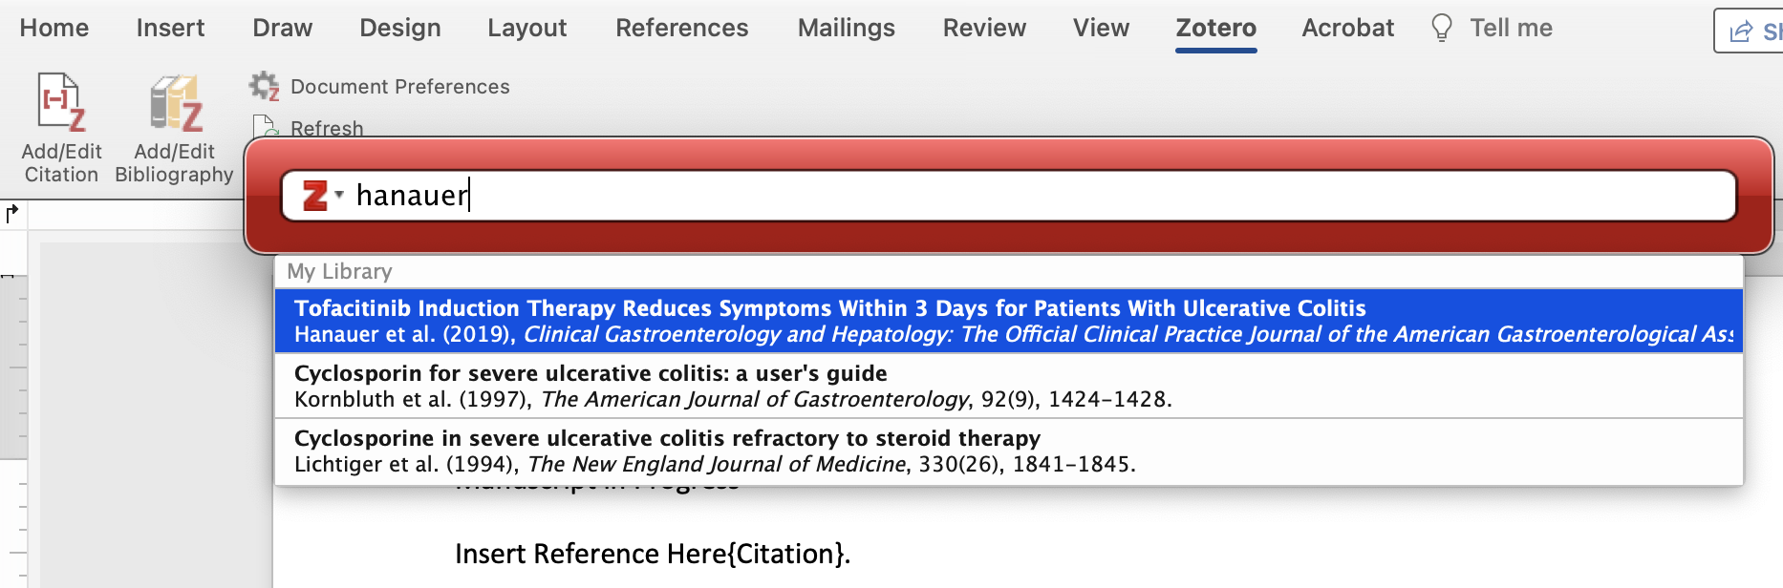This screenshot has width=1783, height=588.
Task: Click the {Citation} placeholder in document
Action: pos(787,554)
